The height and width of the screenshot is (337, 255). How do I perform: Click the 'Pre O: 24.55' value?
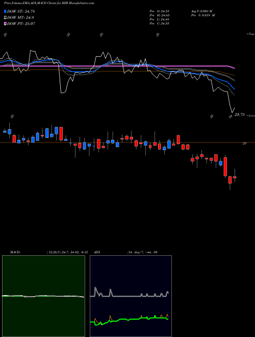pos(160,11)
